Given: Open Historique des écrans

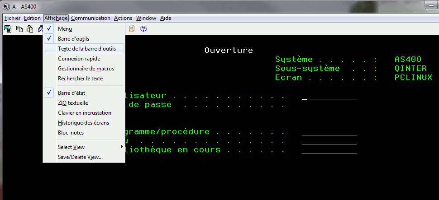Looking at the screenshot, I should (x=83, y=123).
